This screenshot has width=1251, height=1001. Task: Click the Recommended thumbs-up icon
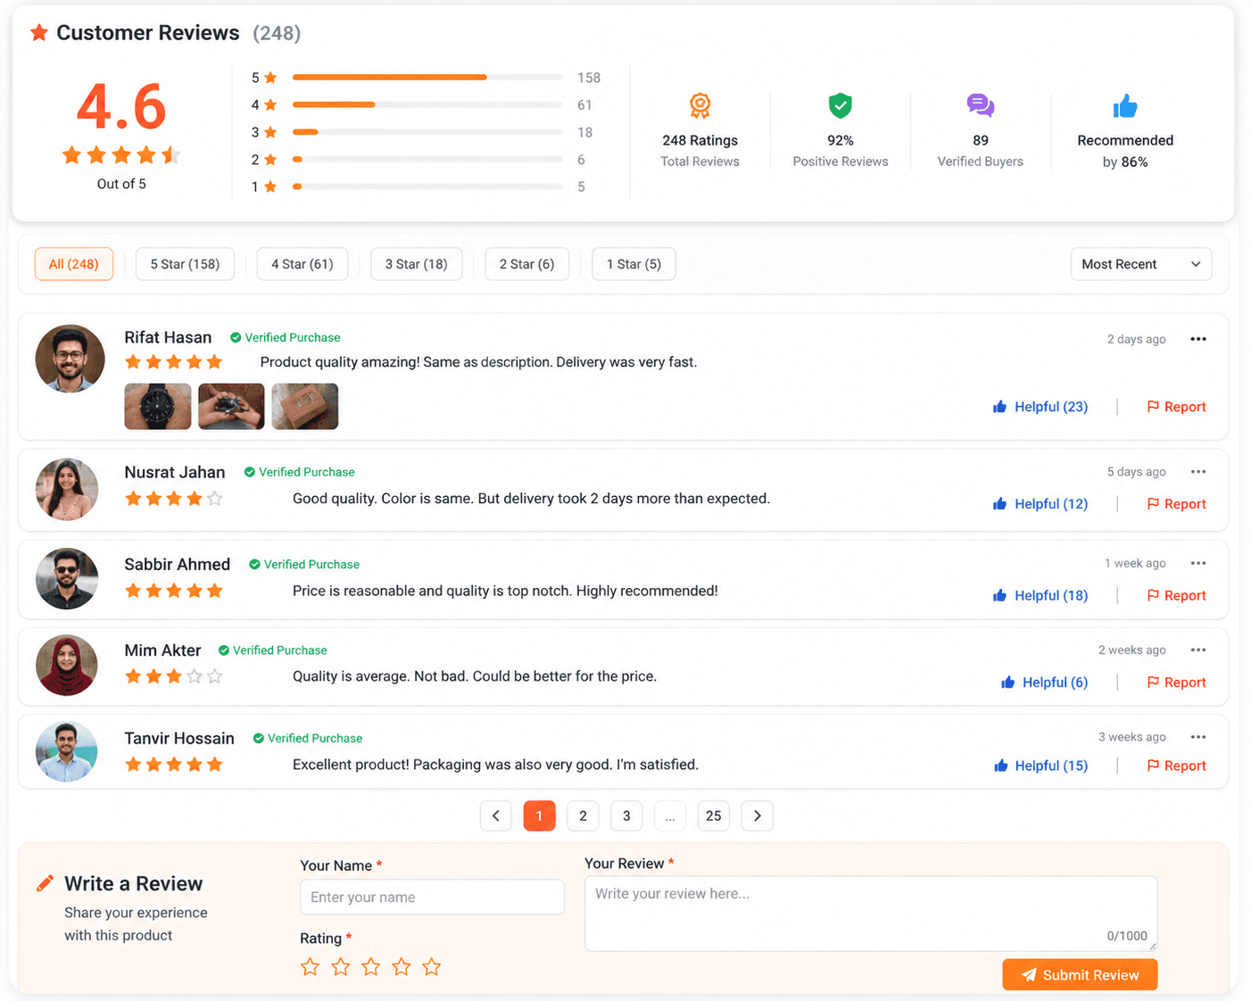click(1125, 106)
